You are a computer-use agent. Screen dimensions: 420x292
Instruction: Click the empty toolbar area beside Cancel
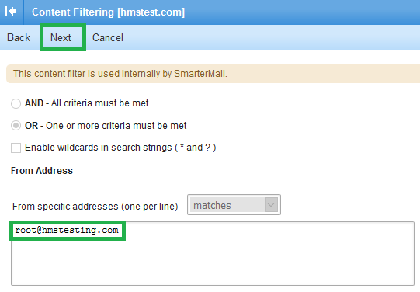pos(277,37)
